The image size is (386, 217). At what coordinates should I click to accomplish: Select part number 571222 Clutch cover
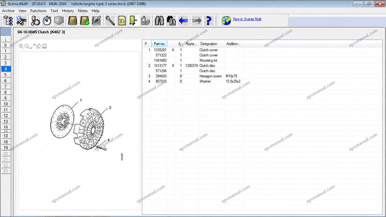(192, 55)
